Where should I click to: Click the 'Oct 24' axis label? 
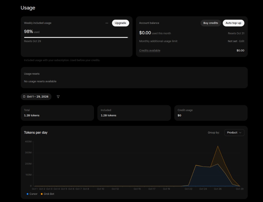pos(203,189)
